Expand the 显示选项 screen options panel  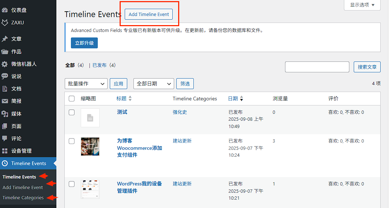[362, 5]
